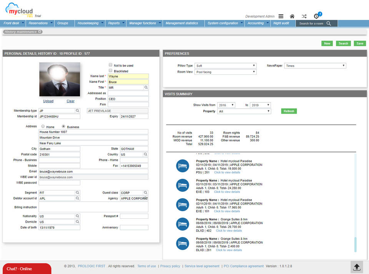Select the Home address radio button
This screenshot has width=369, height=274.
pyautogui.click(x=42, y=126)
